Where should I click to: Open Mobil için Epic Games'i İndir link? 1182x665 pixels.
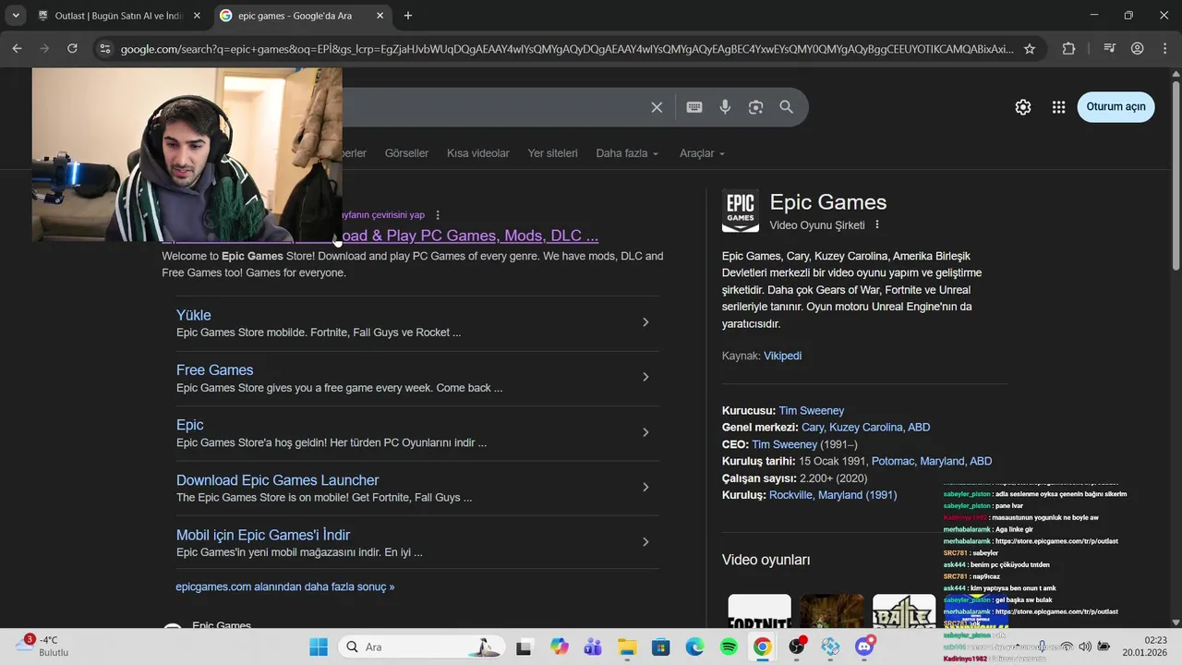point(263,535)
